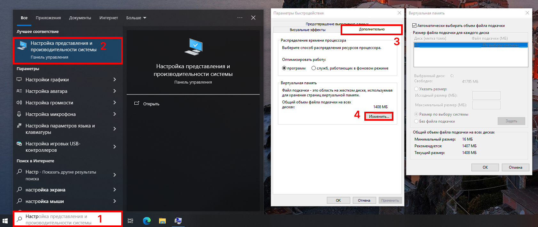Image resolution: width=538 pixels, height=227 pixels.
Task: Toggle automatic paging file size checkbox
Action: point(415,26)
